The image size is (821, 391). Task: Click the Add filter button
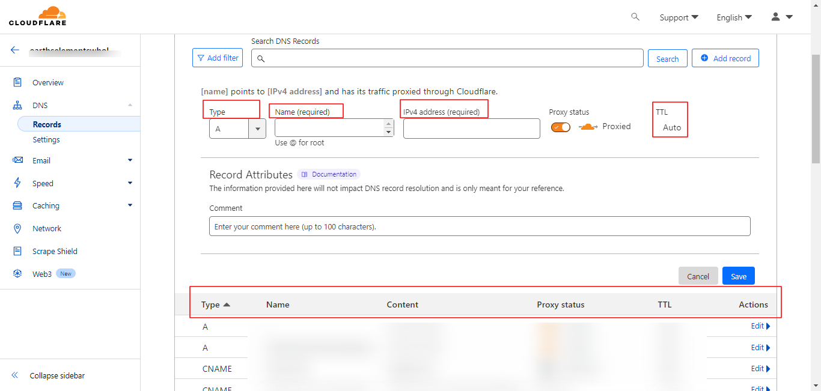pos(217,58)
